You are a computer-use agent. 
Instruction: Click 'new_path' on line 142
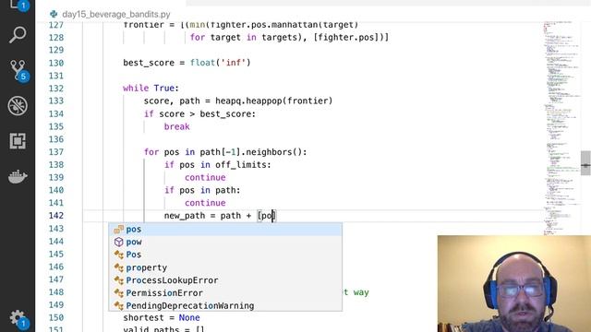tap(185, 216)
